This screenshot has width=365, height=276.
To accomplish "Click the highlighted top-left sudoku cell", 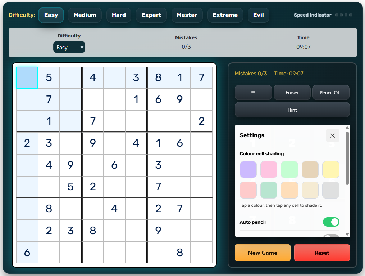I will tap(27, 77).
